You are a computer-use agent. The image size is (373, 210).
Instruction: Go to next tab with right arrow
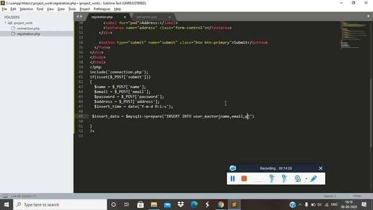[82, 16]
